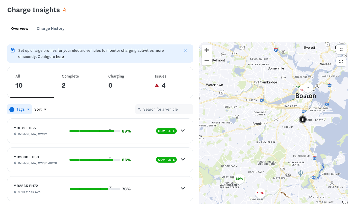
Task: Click the fit-to-bounds map icon
Action: [341, 49]
